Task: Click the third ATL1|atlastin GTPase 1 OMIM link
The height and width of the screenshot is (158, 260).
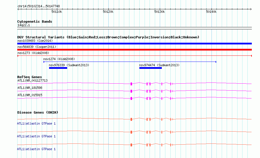Action: (x=36, y=149)
